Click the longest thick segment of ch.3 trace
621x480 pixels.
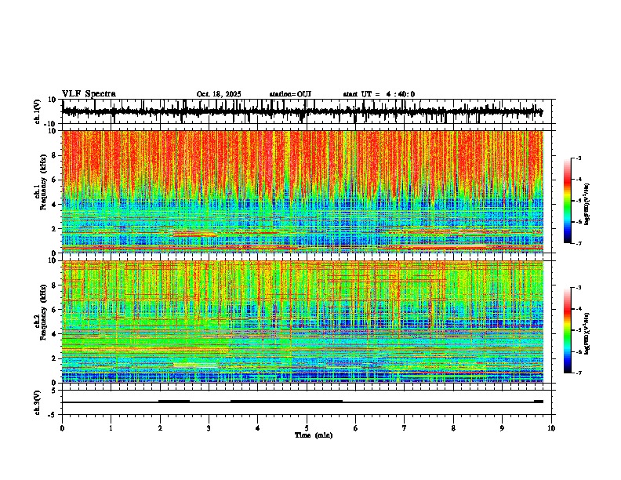point(286,402)
